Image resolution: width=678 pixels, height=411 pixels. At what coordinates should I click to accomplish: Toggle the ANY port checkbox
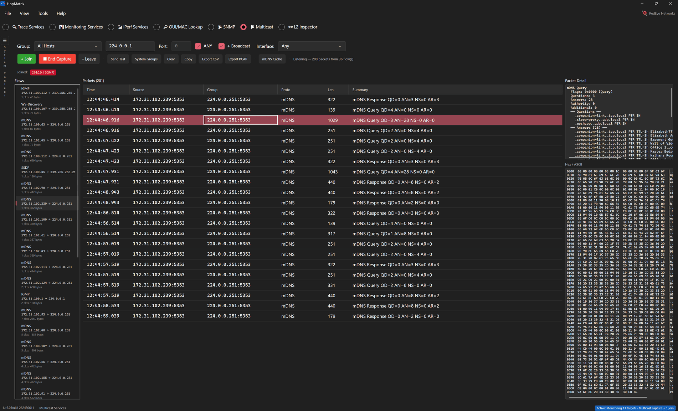tap(198, 46)
